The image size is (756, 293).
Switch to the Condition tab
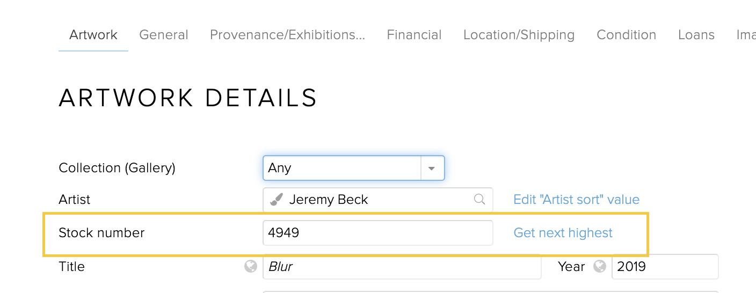pos(627,35)
